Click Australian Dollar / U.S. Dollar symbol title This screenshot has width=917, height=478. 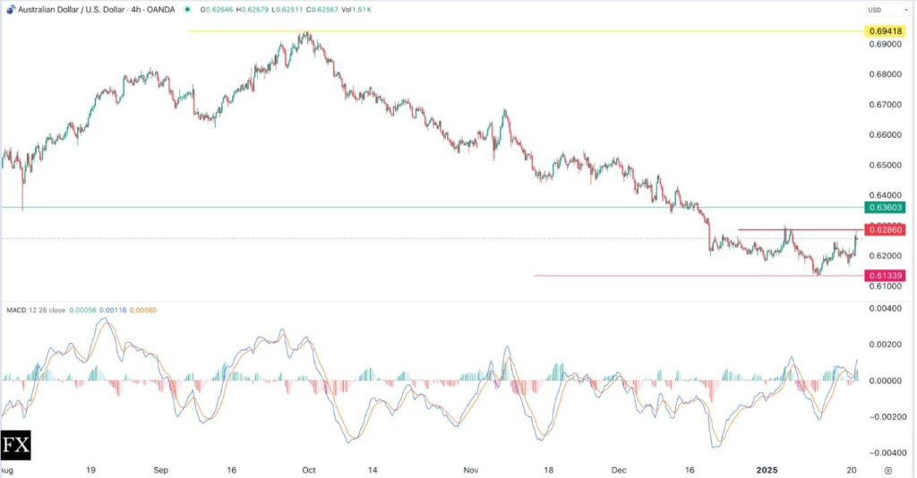click(63, 10)
